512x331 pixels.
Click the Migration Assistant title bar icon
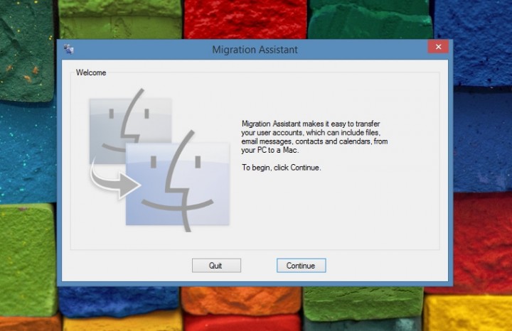(68, 49)
